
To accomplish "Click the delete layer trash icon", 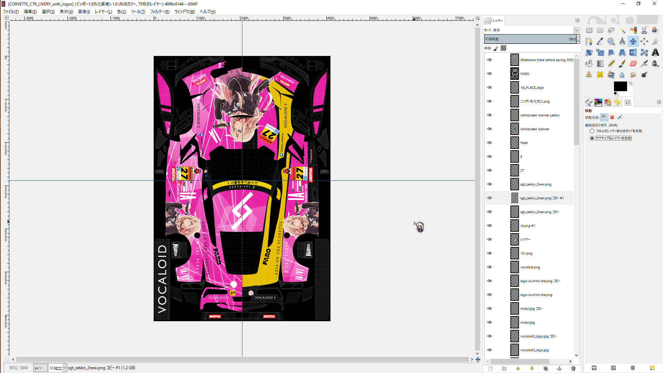I will pos(573,369).
